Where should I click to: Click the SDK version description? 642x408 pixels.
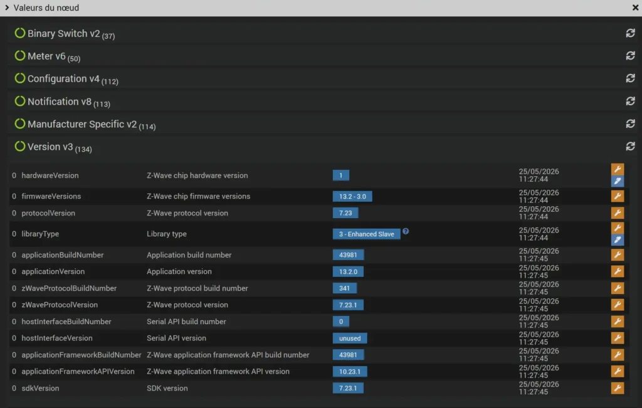167,388
